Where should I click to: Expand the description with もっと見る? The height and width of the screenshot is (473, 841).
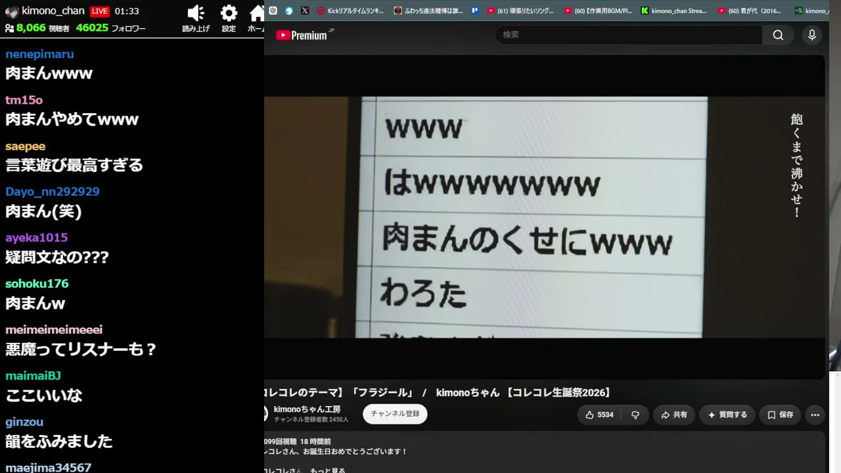pyautogui.click(x=327, y=470)
